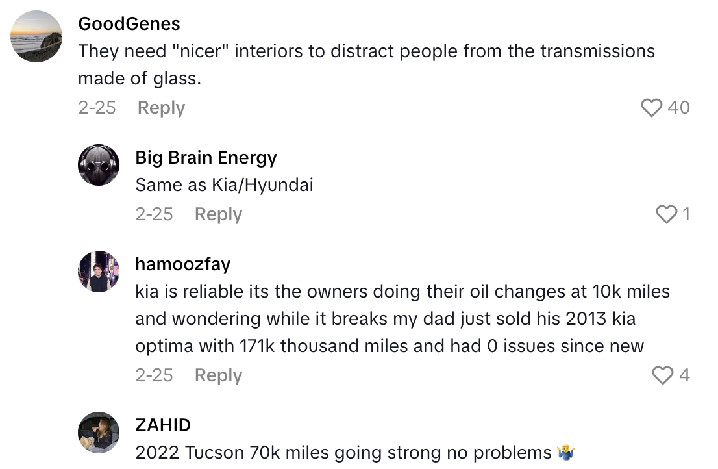The height and width of the screenshot is (469, 718).
Task: Reply to hamoozfay's Kia optima comment
Action: [218, 375]
